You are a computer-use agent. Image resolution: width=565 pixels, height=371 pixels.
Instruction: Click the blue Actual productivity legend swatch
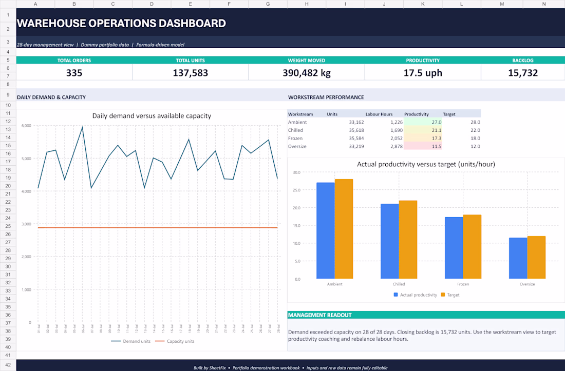[395, 295]
